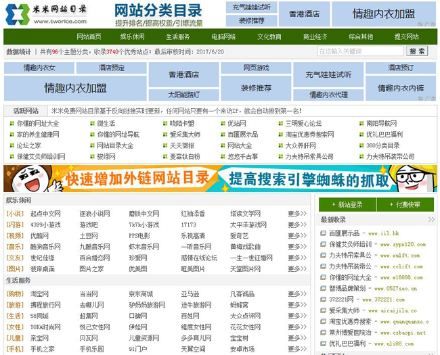Click the 酒店预定 ad block
This screenshot has width=440, height=355.
coord(112,68)
